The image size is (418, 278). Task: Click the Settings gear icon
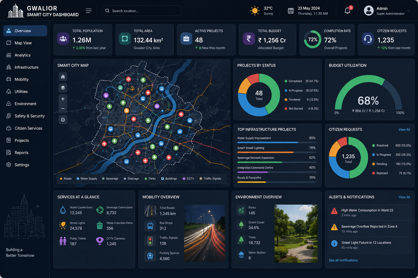point(9,165)
